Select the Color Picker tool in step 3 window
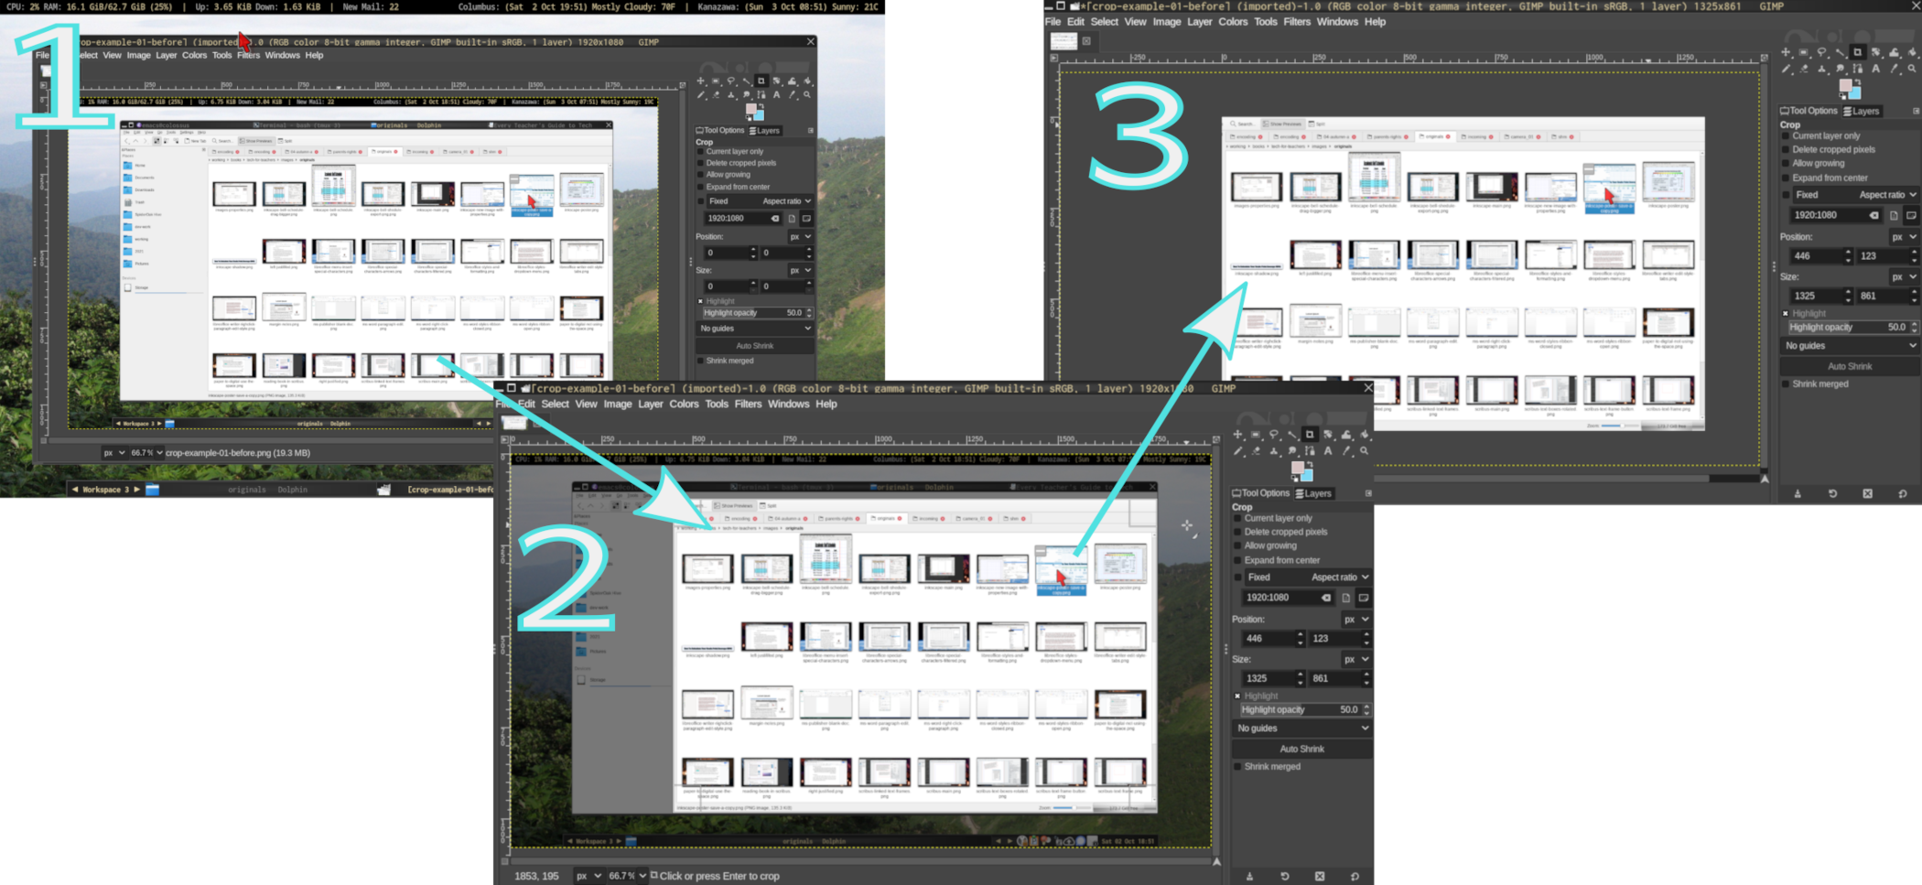This screenshot has width=1922, height=885. (1894, 69)
